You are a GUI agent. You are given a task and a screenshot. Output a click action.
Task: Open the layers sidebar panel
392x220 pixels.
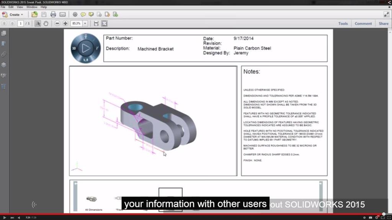tap(4, 65)
